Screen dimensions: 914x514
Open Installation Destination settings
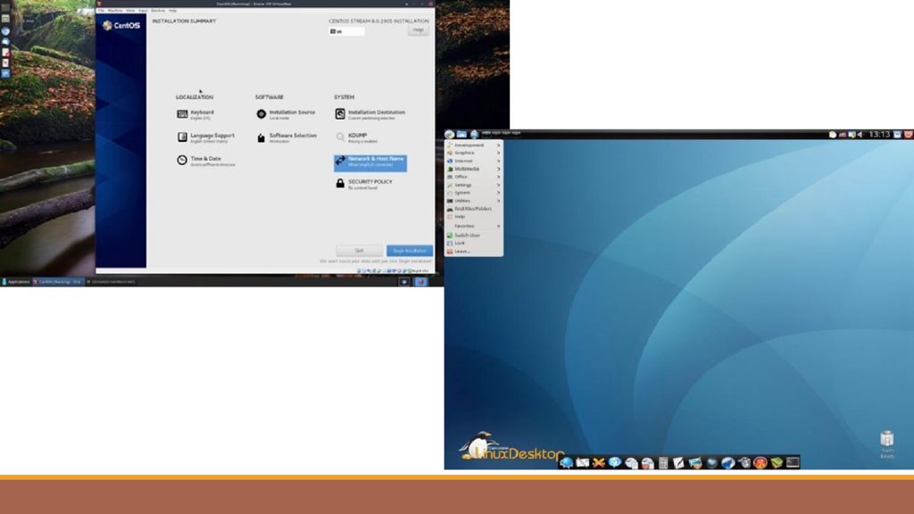tap(370, 114)
